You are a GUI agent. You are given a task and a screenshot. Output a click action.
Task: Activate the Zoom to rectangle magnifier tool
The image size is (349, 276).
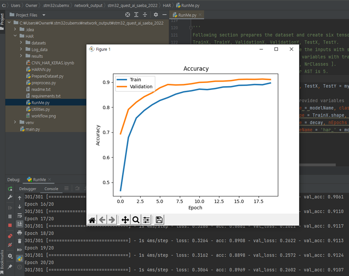click(x=136, y=220)
